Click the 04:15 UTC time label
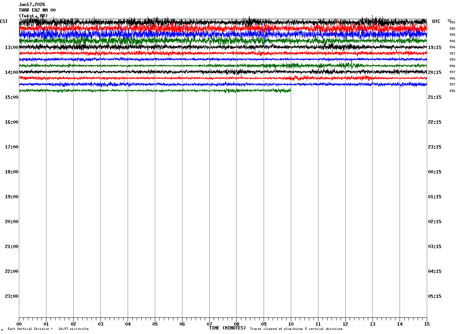 tap(435, 271)
